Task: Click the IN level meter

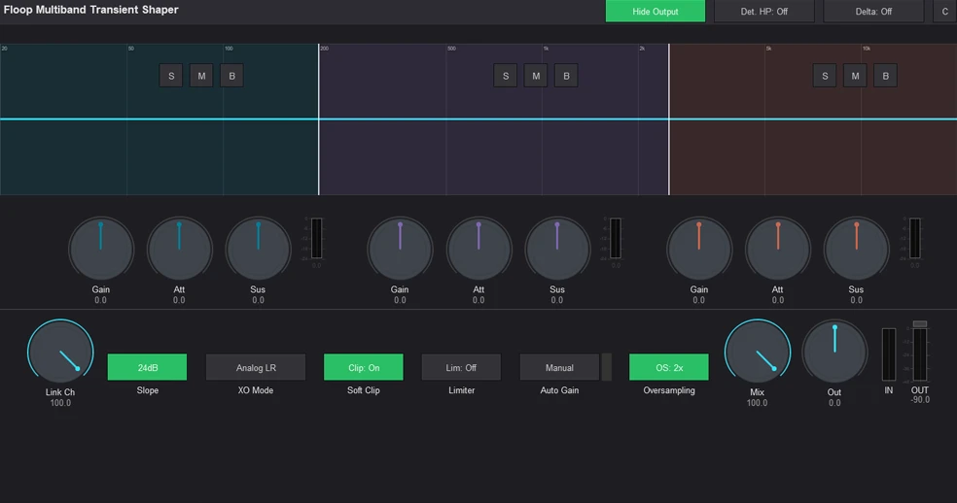Action: (x=889, y=354)
